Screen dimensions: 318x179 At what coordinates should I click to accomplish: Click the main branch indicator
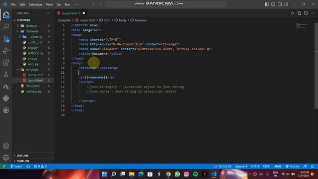coord(16,167)
